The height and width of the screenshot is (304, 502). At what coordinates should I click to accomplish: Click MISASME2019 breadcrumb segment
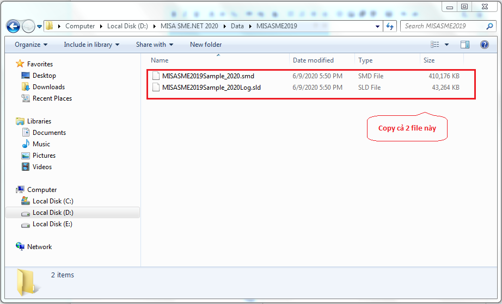pos(277,26)
